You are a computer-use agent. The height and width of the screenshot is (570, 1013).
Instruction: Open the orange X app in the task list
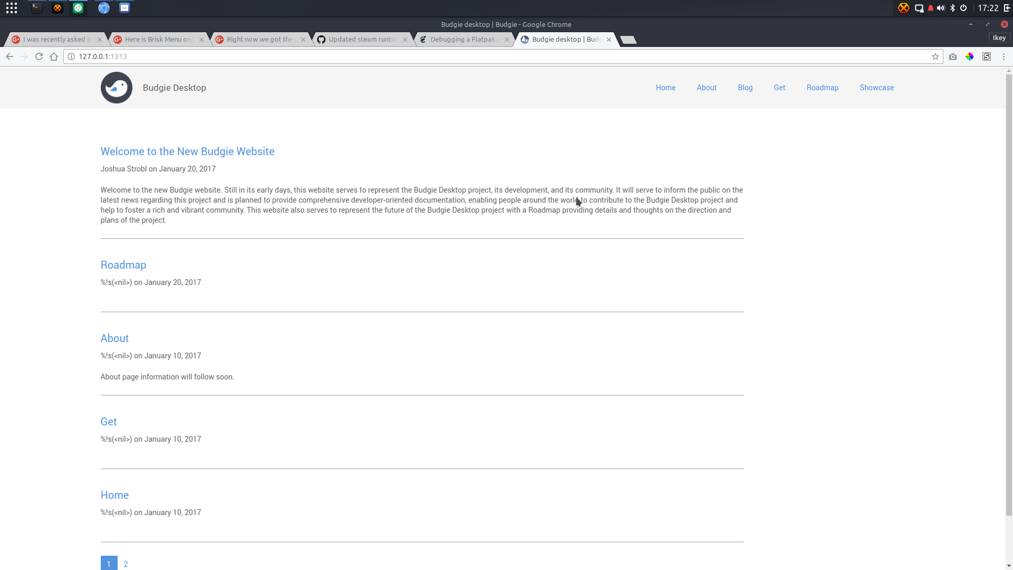(x=58, y=8)
